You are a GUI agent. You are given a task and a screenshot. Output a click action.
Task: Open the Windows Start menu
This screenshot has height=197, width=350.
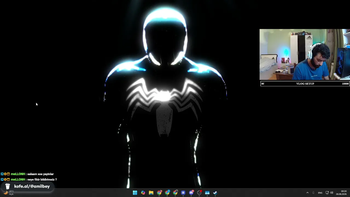[135, 193]
